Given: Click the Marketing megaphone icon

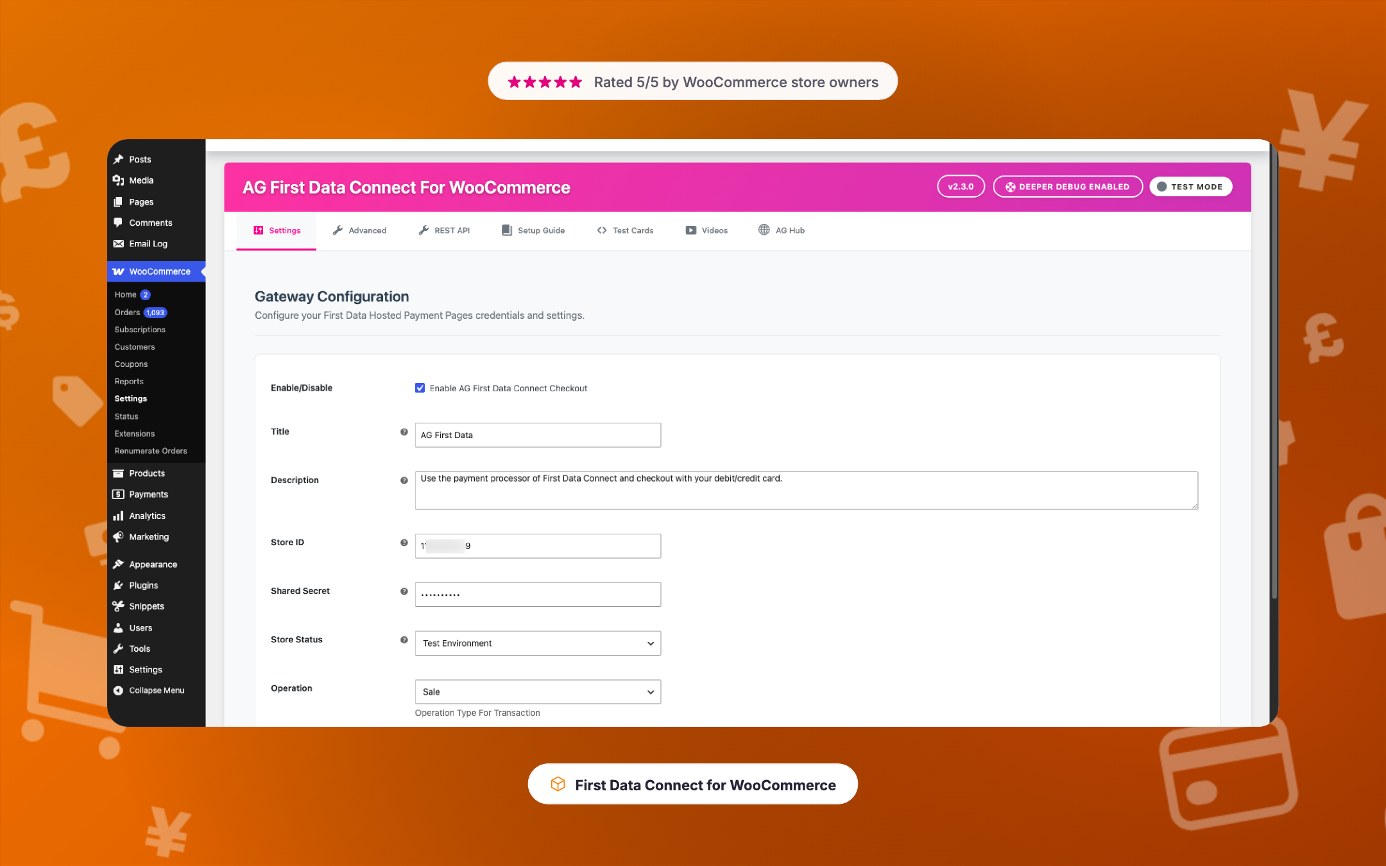Looking at the screenshot, I should pos(118,537).
